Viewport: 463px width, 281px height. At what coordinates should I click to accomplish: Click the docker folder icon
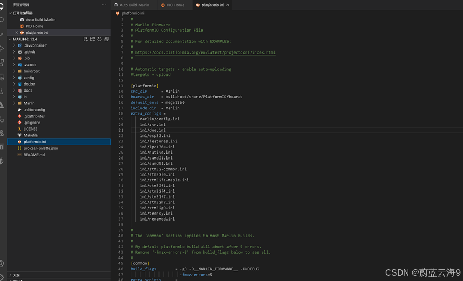click(19, 84)
